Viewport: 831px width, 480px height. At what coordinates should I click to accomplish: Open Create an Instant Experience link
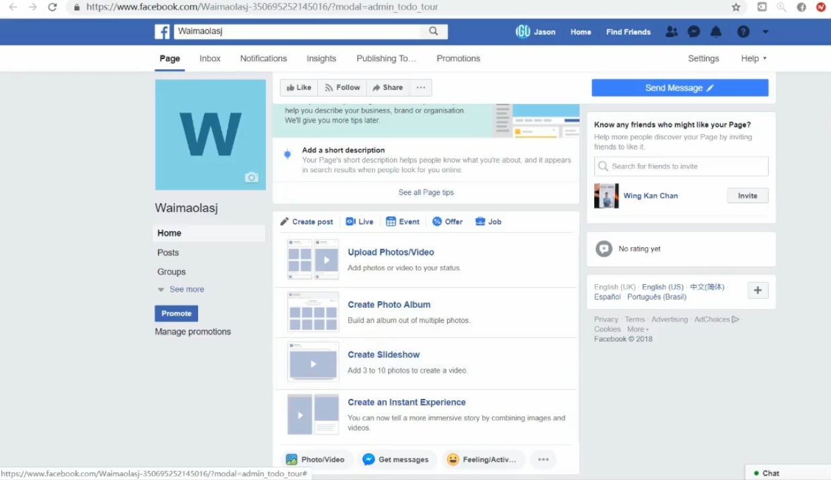[407, 402]
